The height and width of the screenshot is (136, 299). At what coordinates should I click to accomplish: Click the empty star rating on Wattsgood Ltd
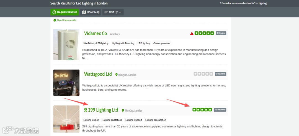coord(203,74)
